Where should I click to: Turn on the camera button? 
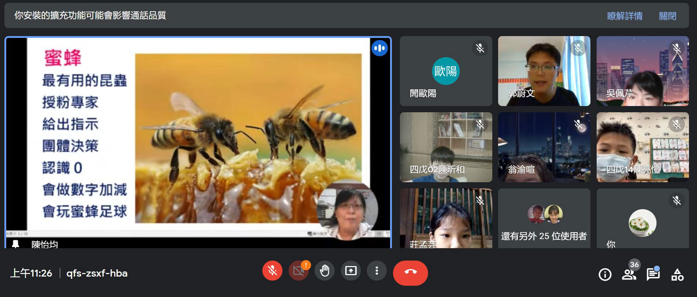(x=299, y=271)
